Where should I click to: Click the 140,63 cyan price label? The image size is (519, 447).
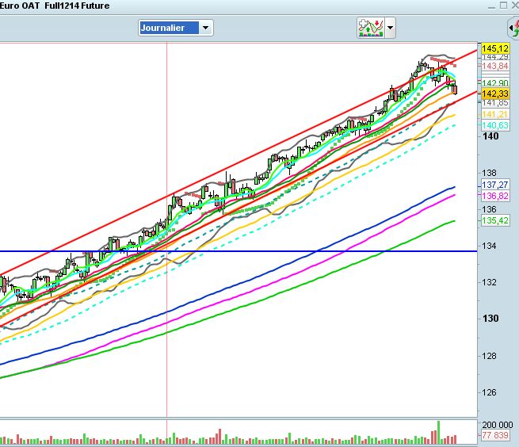point(495,125)
